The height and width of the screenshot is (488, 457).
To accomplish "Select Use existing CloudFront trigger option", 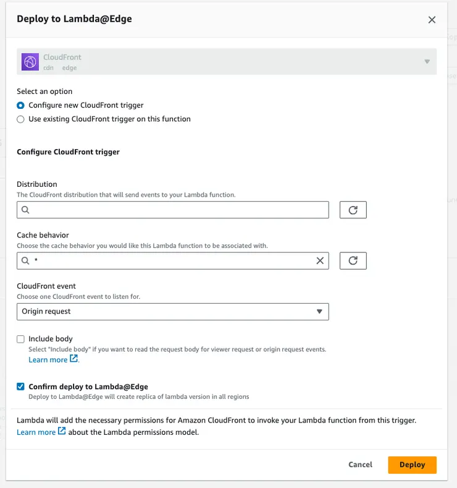I will tap(21, 119).
